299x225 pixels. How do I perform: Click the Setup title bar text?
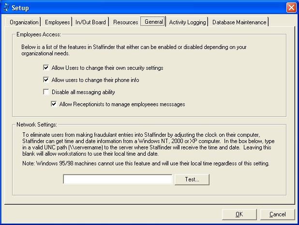(x=20, y=8)
